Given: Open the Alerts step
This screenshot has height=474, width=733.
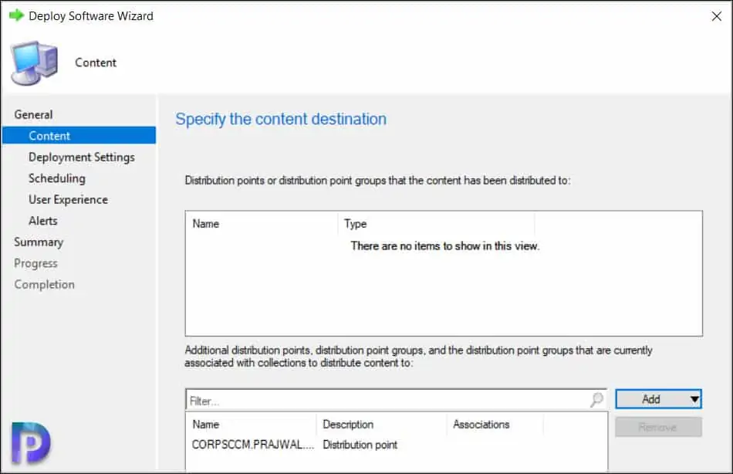Looking at the screenshot, I should pyautogui.click(x=43, y=221).
